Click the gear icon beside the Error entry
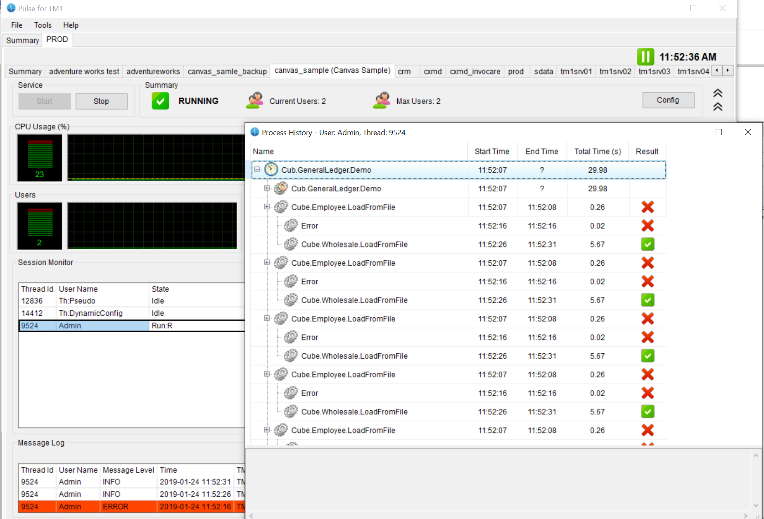 pos(291,226)
